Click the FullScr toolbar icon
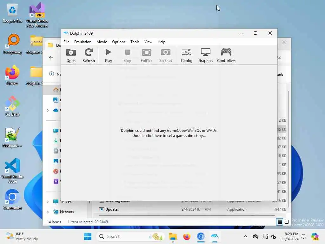This screenshot has width=325, height=244. (146, 55)
